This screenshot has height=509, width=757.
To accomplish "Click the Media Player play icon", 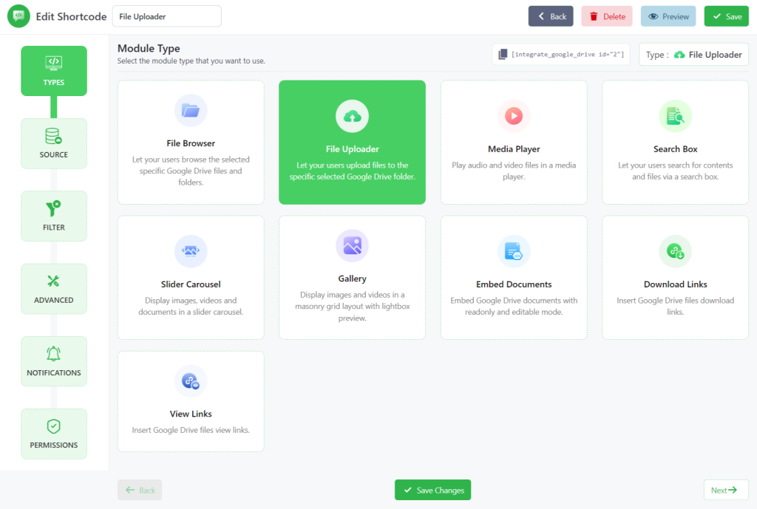I will click(514, 116).
